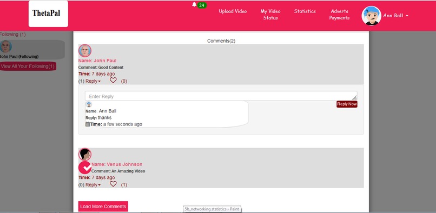This screenshot has width=436, height=213.
Task: Click the Name: Venus Johnson link
Action: coord(117,164)
